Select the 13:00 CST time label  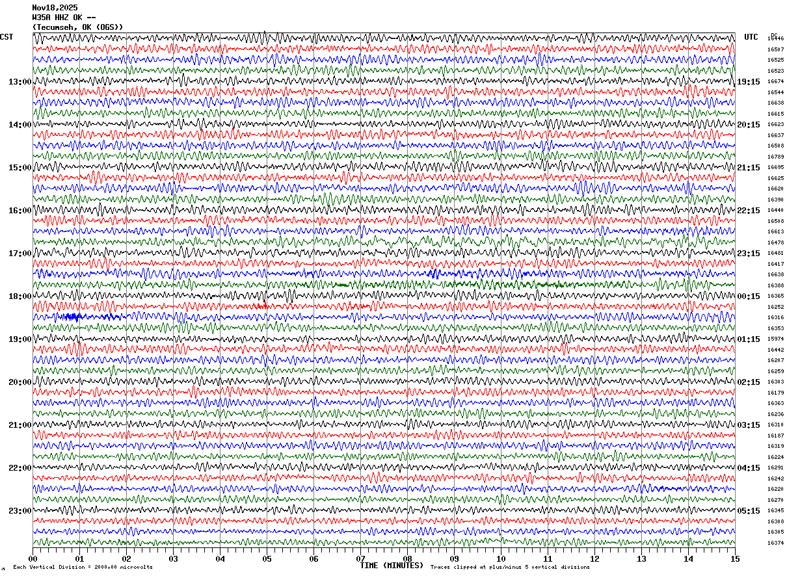pos(20,82)
